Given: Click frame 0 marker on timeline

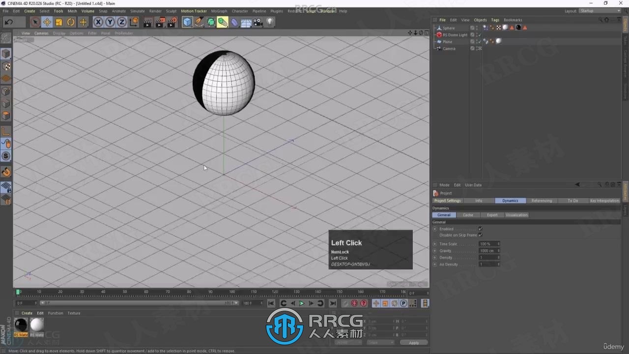Looking at the screenshot, I should click(x=18, y=292).
